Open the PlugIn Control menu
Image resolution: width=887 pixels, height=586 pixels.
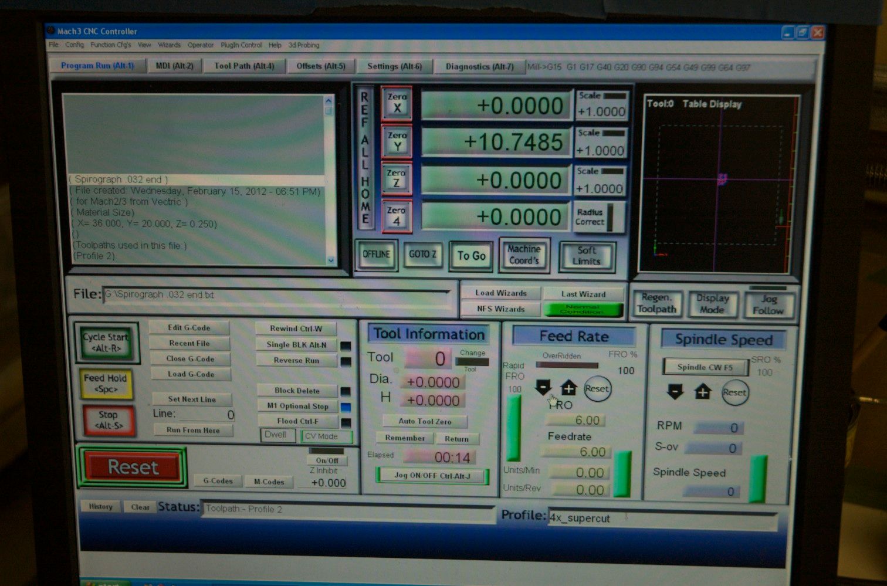pos(241,45)
